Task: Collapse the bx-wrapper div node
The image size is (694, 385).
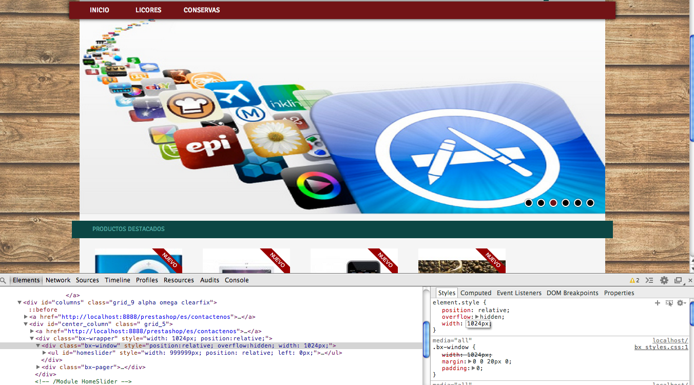Action: 32,339
